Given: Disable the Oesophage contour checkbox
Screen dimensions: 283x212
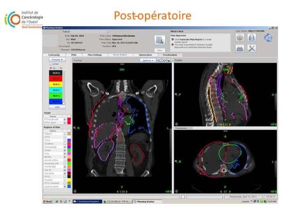Looking at the screenshot, I should (65, 147).
